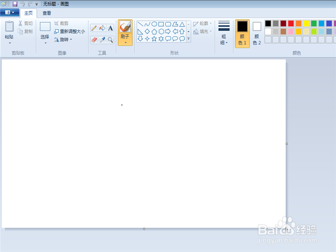Pick the orange color swatch
The height and width of the screenshot is (252, 336).
(x=299, y=24)
